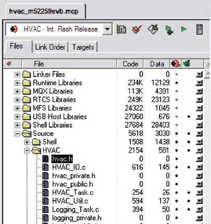The width and height of the screenshot is (211, 224).
Task: Click the Code column header
Action: 130,64
